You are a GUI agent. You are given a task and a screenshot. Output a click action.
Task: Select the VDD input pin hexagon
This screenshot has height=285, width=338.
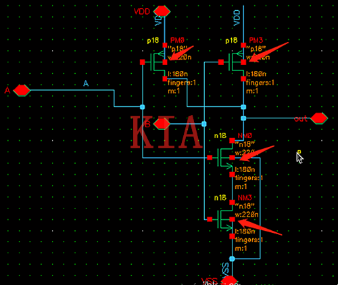(x=162, y=11)
